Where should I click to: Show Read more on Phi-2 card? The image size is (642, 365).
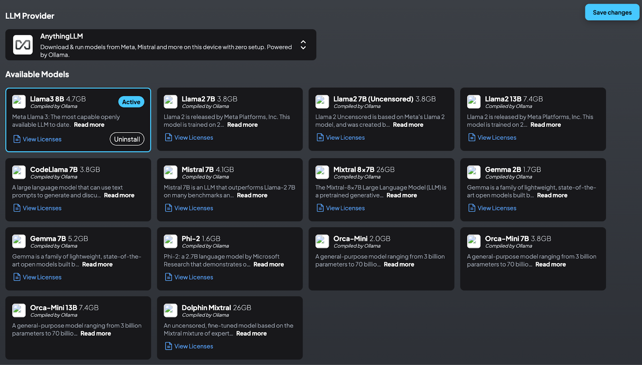pos(268,265)
